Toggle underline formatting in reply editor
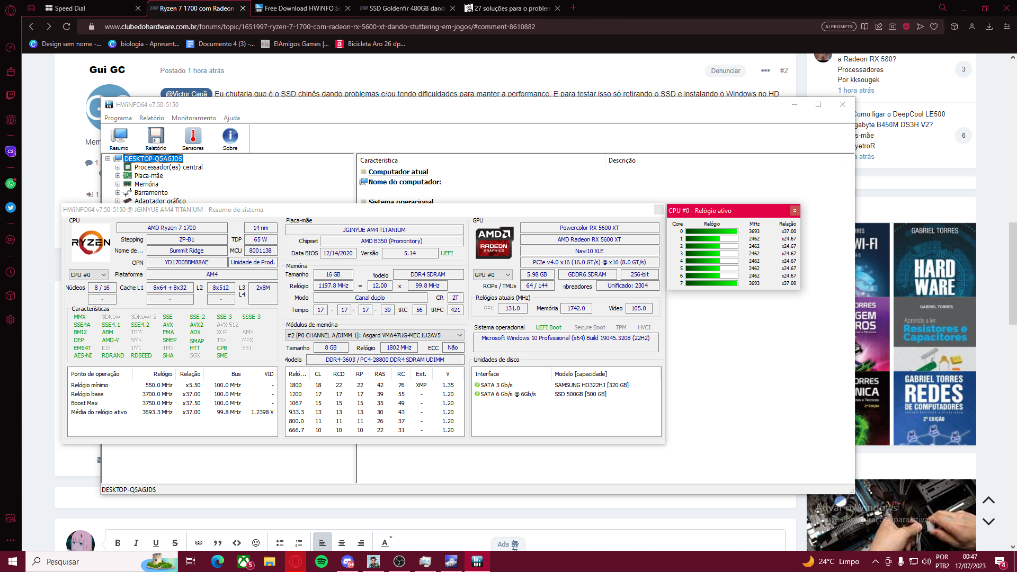1017x572 pixels. tap(156, 543)
